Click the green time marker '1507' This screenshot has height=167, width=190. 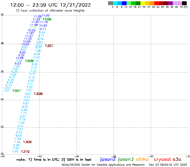17,91
